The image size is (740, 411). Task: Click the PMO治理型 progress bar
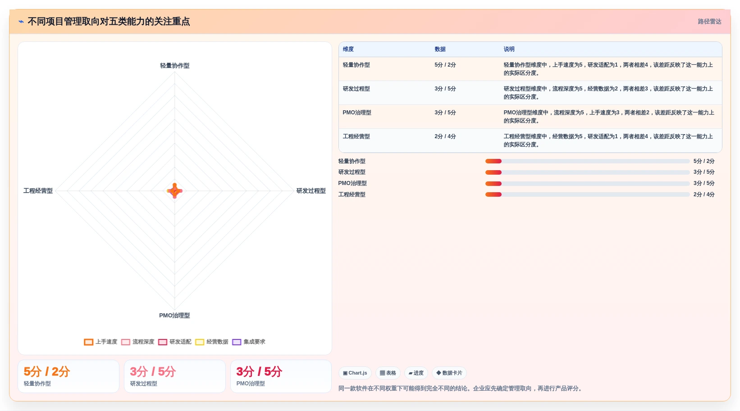coord(587,184)
